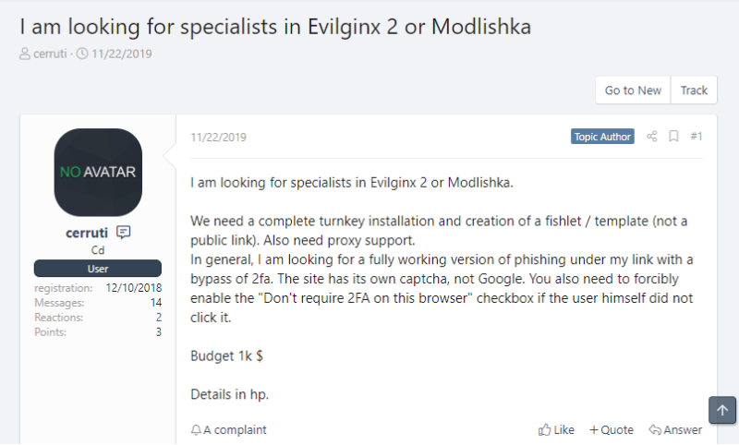
Task: Click the scroll-to-top arrow button
Action: pos(722,410)
